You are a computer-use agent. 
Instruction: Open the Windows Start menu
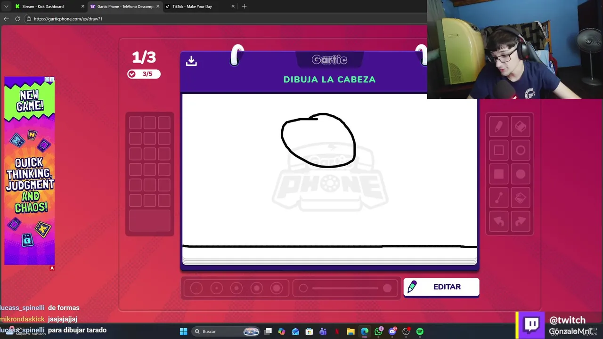[183, 331]
